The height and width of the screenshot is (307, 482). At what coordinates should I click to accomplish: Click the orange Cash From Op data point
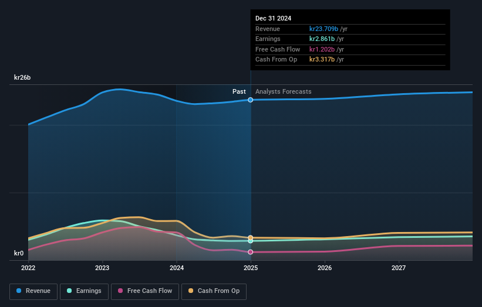(x=251, y=237)
